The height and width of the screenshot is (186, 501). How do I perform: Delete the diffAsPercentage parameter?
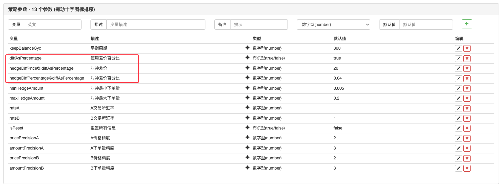(x=467, y=58)
